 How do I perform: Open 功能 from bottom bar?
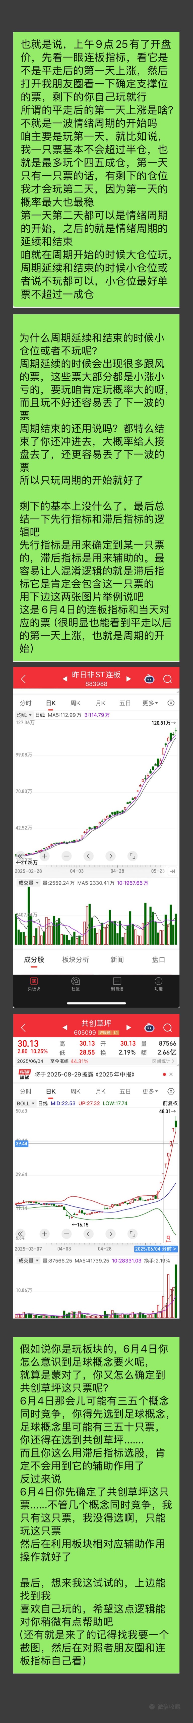coord(158,984)
